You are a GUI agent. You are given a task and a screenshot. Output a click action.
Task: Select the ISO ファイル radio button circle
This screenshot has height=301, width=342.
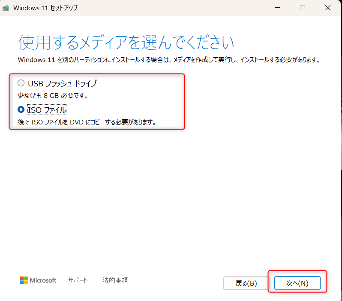pyautogui.click(x=21, y=109)
